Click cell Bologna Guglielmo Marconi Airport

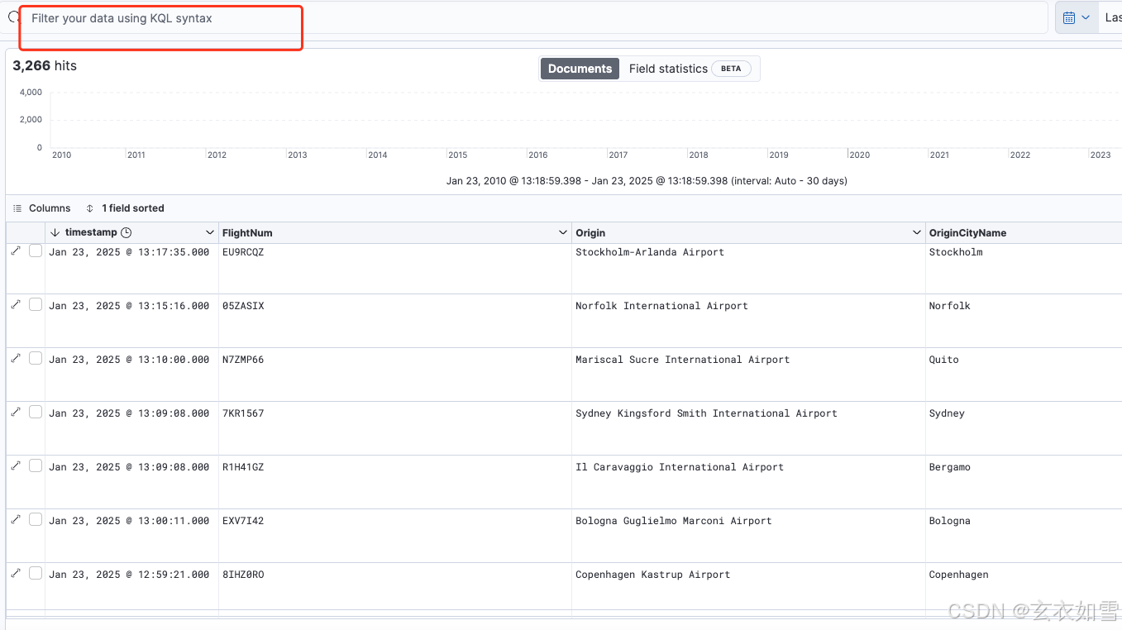click(x=674, y=521)
